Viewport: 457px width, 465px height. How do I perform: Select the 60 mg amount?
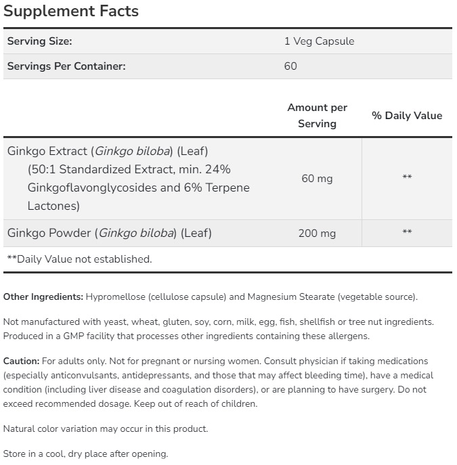pos(317,179)
